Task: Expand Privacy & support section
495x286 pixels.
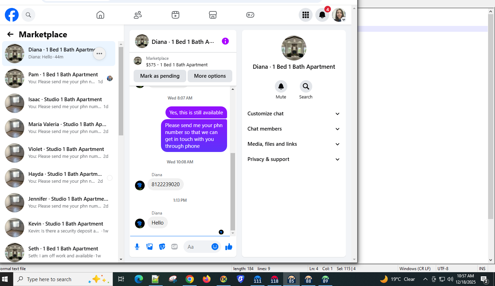Action: click(294, 159)
